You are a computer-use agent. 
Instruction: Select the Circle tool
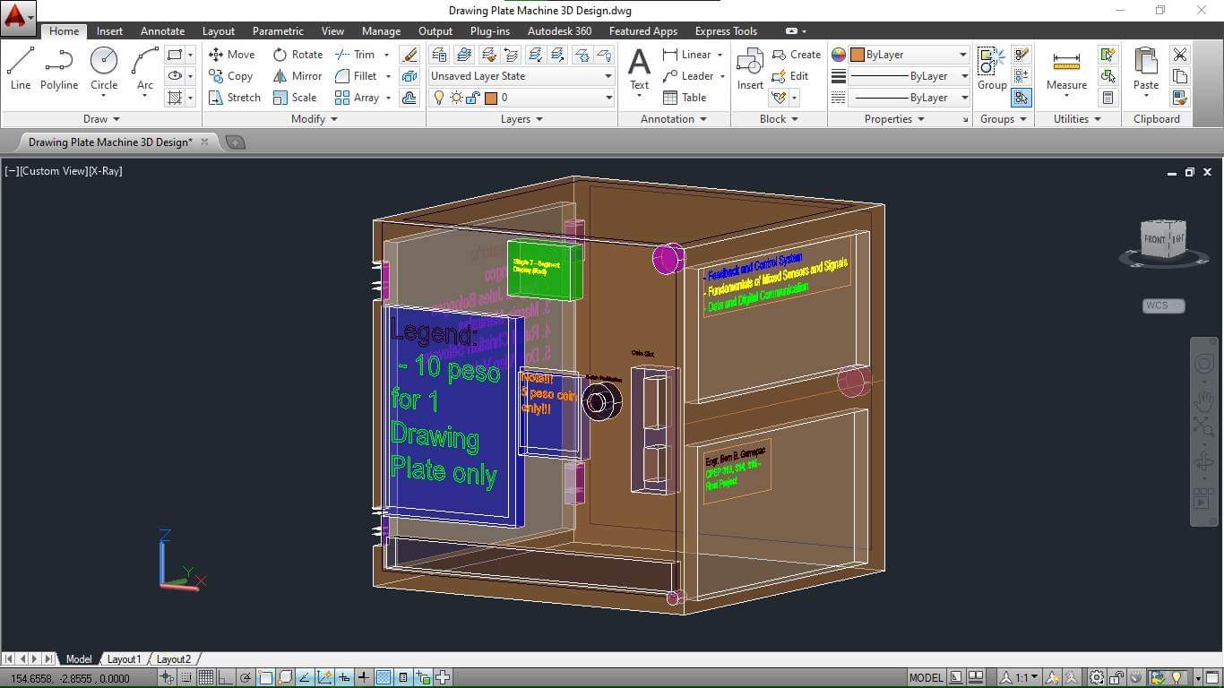click(x=104, y=68)
